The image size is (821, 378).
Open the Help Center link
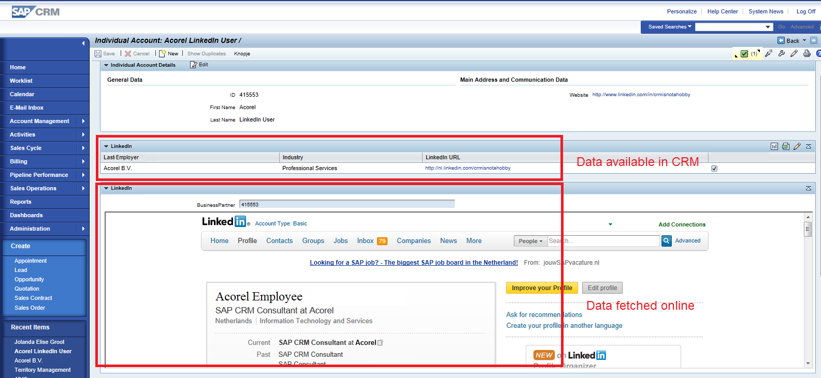point(723,11)
